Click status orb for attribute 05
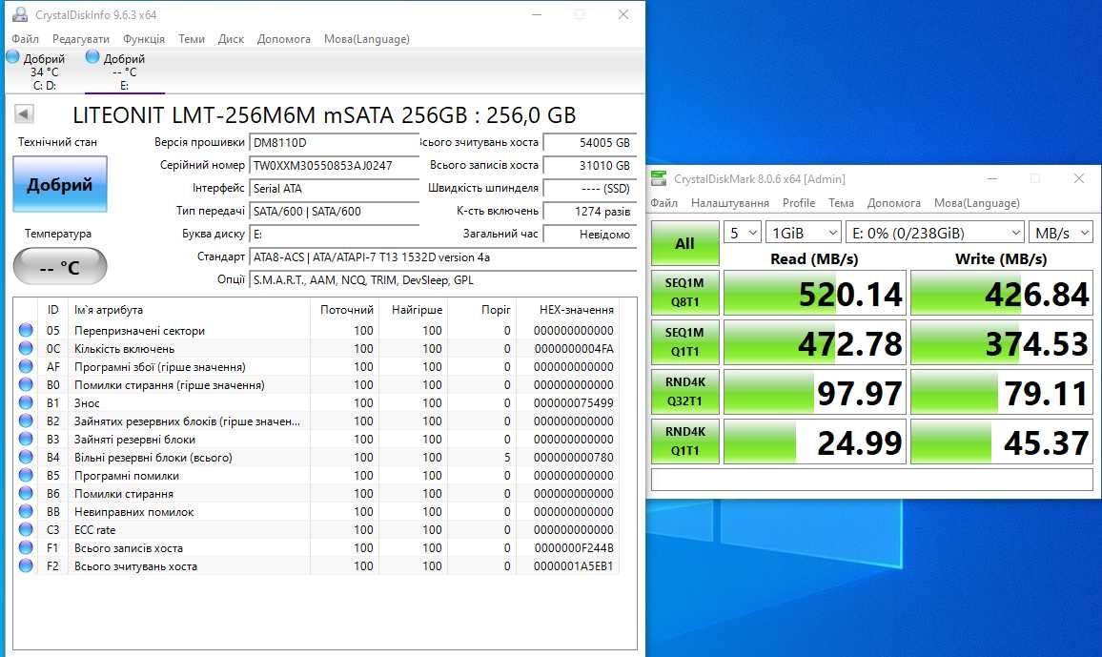This screenshot has width=1102, height=657. coord(26,330)
